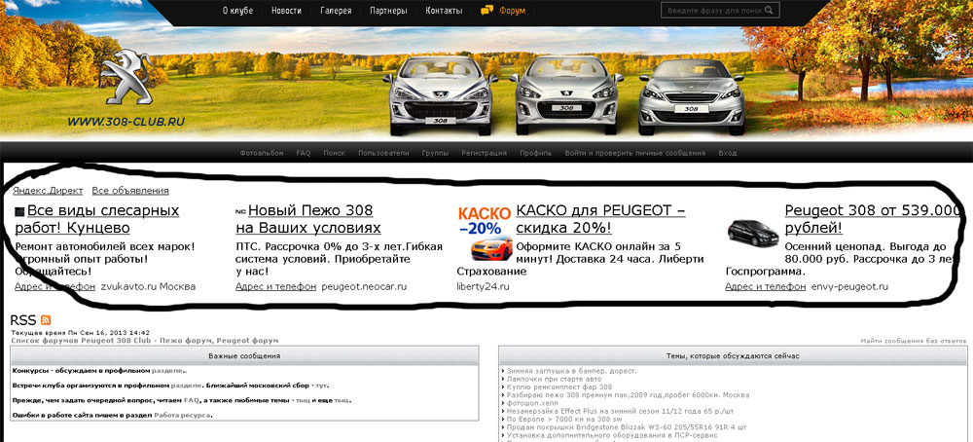Viewport: 973px width, 442px height.
Task: Open ad 'КАСКО для PEUGEOT – скидка 20%!'
Action: tap(600, 219)
